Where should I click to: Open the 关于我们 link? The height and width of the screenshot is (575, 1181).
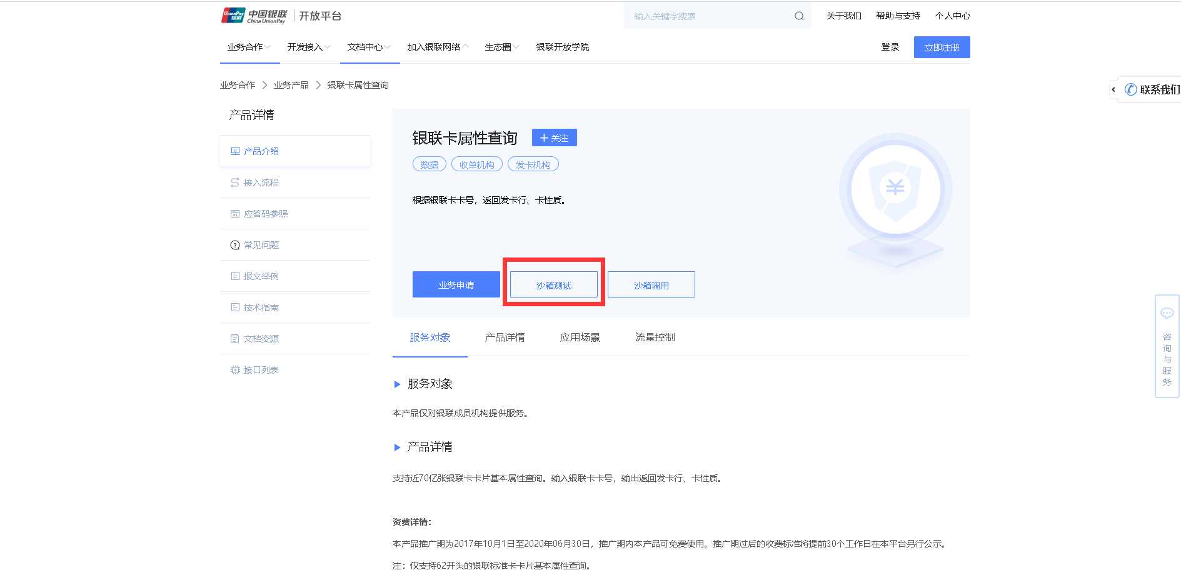[x=844, y=16]
